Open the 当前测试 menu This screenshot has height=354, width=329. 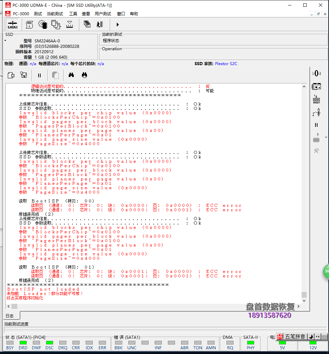[55, 14]
